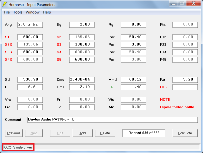Close the Hornresp window
This screenshot has width=203, height=153.
point(193,3)
